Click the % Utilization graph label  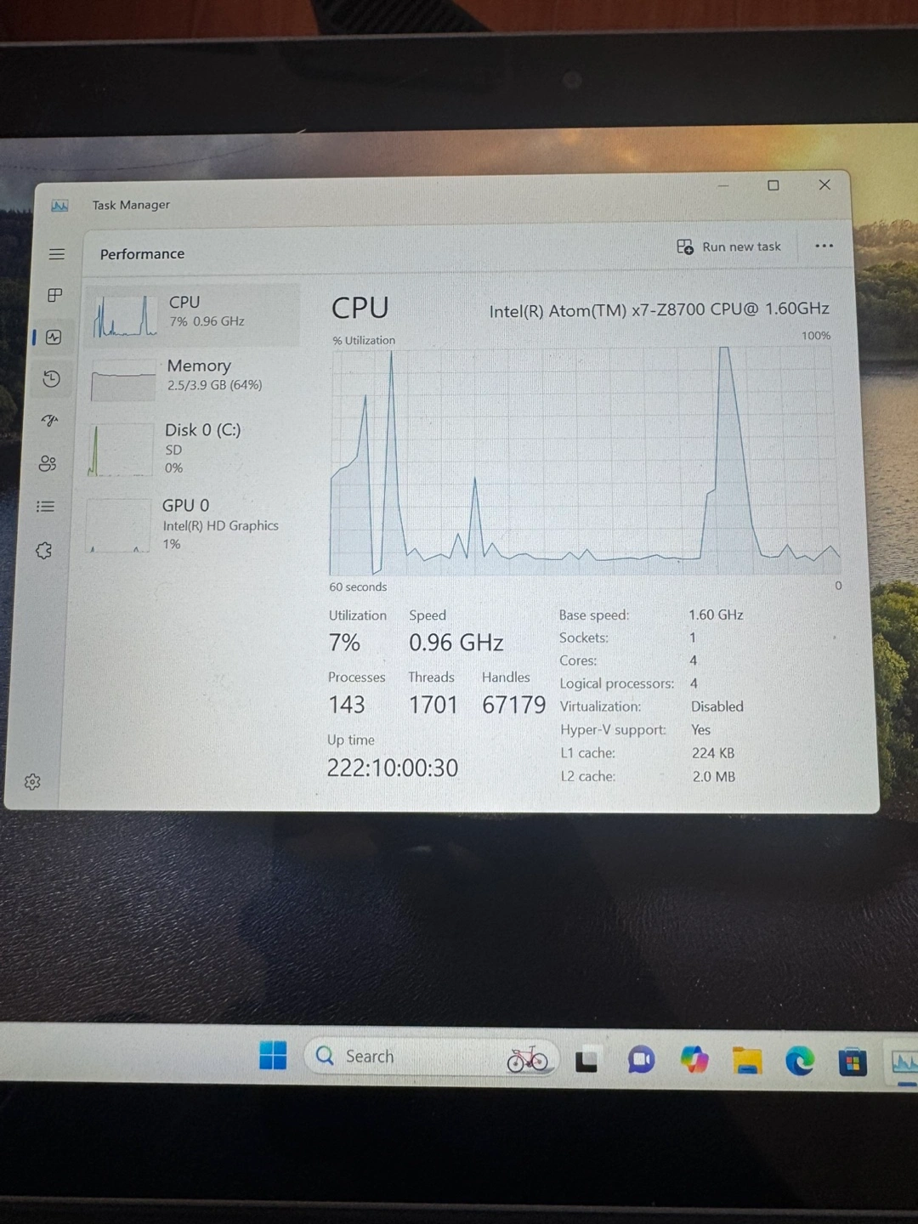click(364, 340)
